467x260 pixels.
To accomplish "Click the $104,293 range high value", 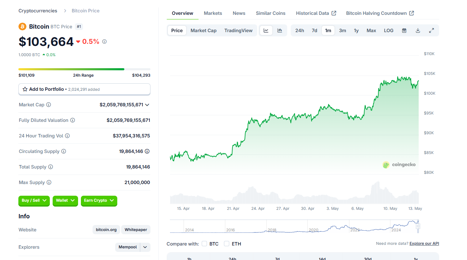I will click(141, 75).
